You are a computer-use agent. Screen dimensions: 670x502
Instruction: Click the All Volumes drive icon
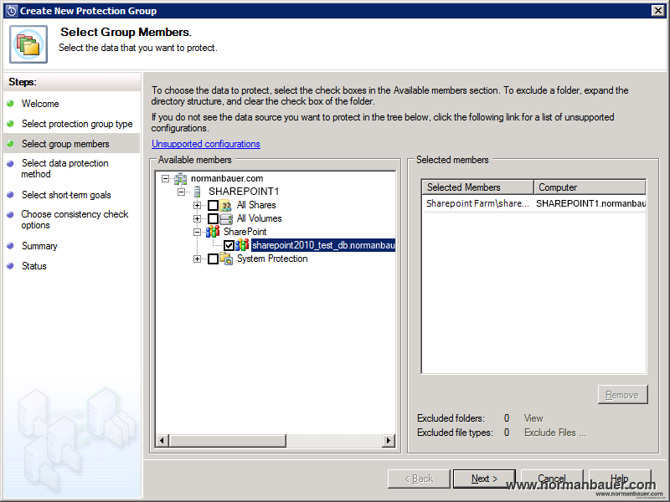(x=226, y=218)
